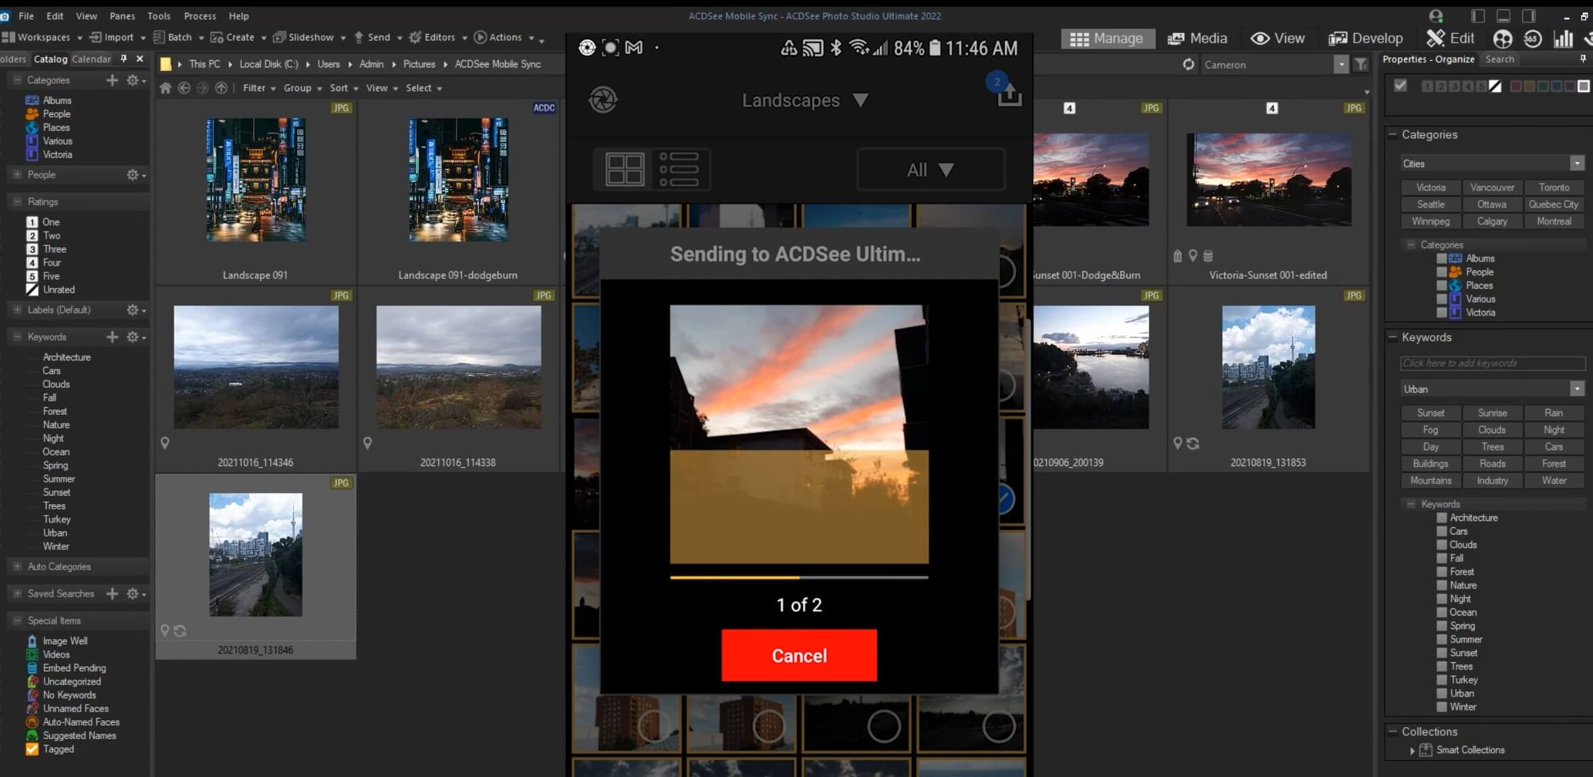
Task: Click the Home folder icon in the navigation bar
Action: (x=165, y=88)
